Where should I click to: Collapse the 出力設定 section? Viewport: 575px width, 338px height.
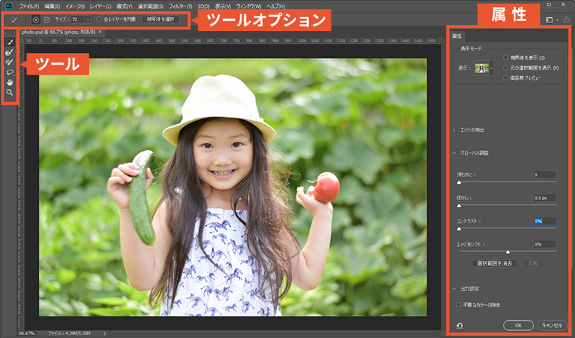(x=454, y=289)
